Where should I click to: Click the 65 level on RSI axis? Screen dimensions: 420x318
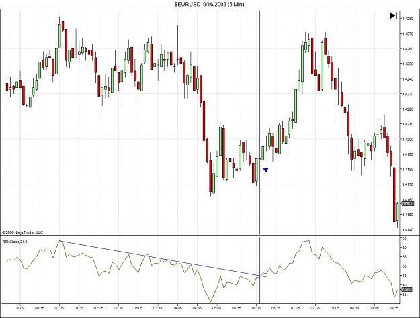click(404, 238)
